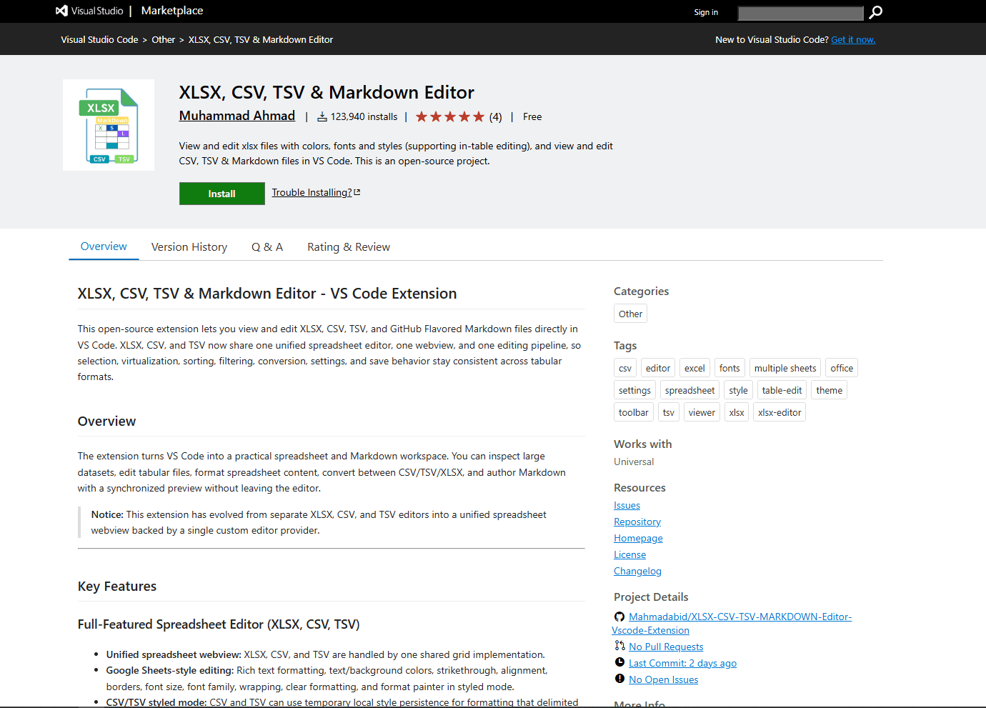Select the multiple sheets tag
The width and height of the screenshot is (986, 708).
tap(785, 368)
